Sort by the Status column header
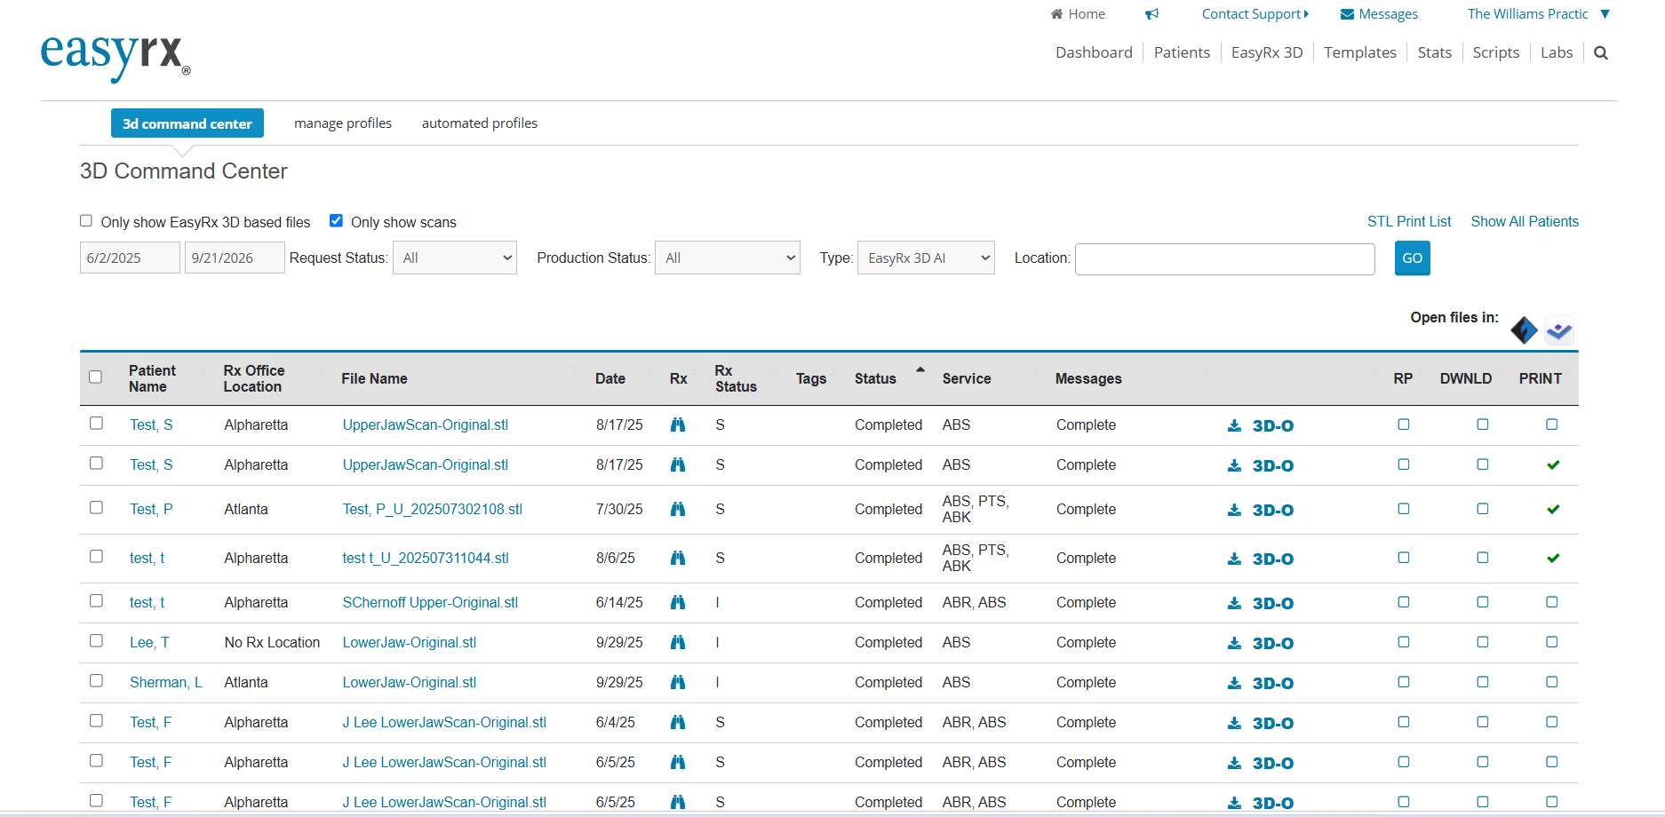 click(x=875, y=379)
